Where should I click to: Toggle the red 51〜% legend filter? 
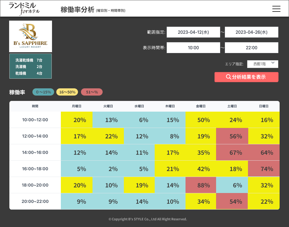coord(92,92)
